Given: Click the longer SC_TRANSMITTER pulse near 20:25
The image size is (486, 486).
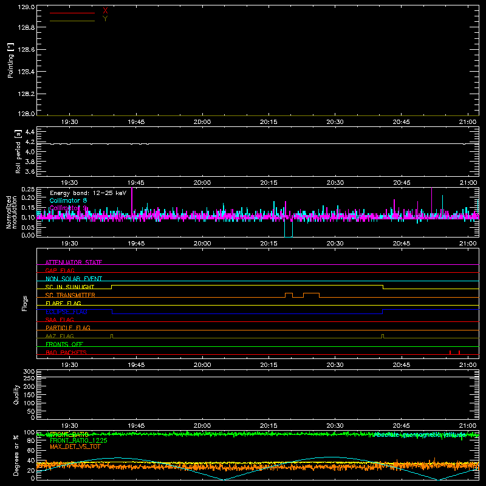Looking at the screenshot, I should [x=312, y=295].
